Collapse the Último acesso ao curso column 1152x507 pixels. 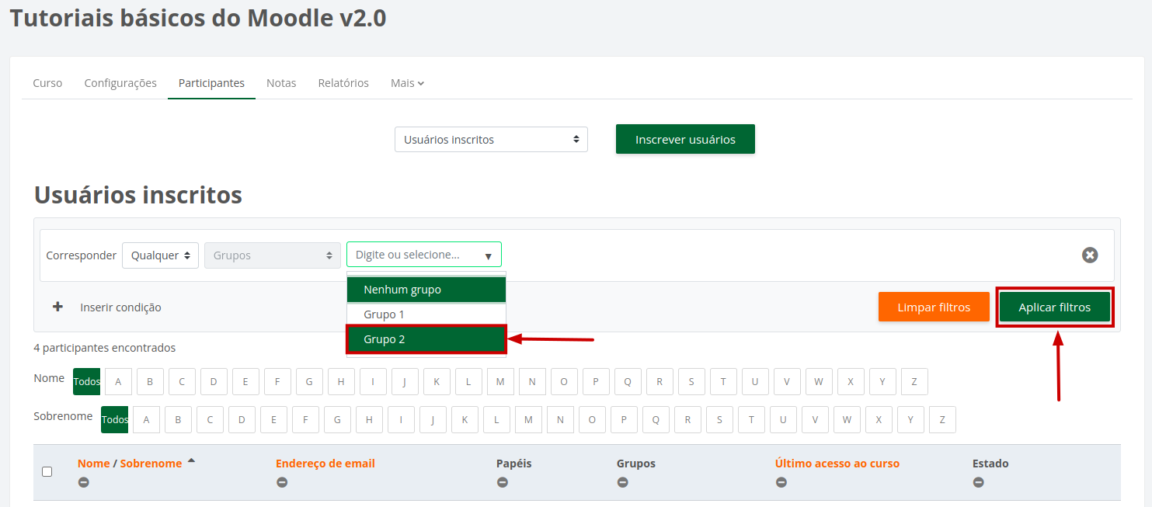pos(781,482)
